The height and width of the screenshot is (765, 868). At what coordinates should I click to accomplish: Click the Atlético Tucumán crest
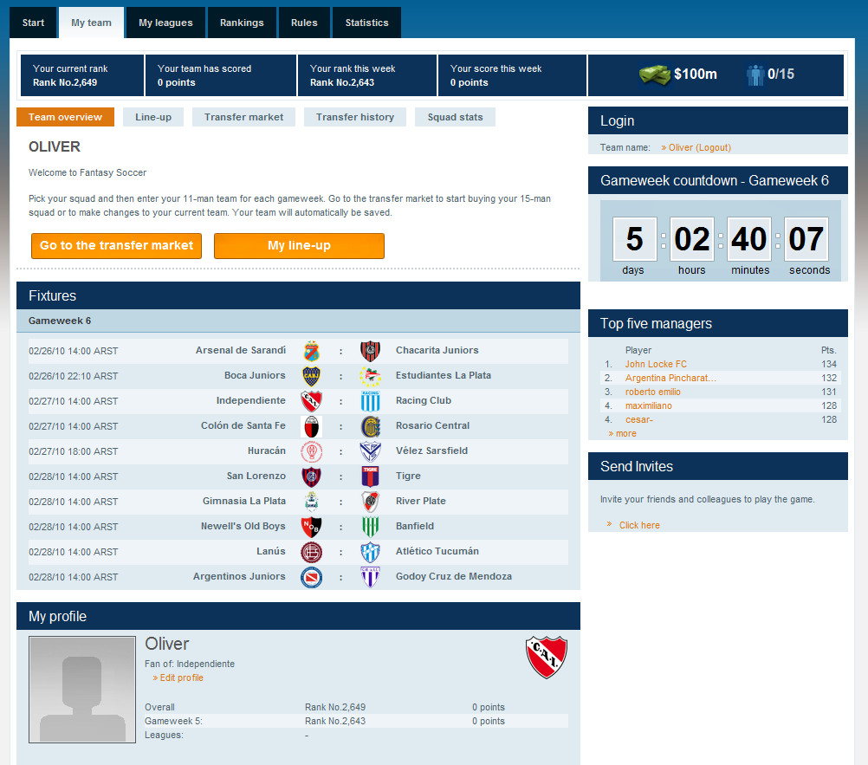(x=370, y=552)
